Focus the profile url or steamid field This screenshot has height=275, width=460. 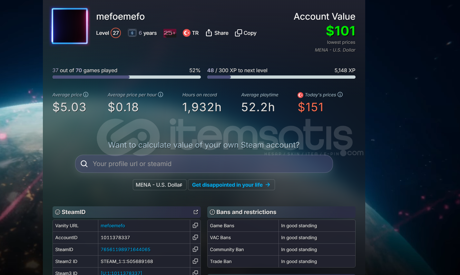204,164
